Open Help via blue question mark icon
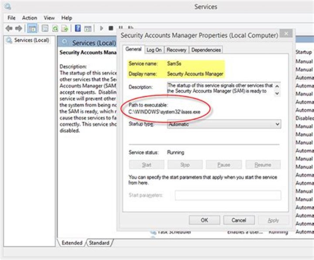Viewport: 314px width, 260px height. click(x=78, y=28)
